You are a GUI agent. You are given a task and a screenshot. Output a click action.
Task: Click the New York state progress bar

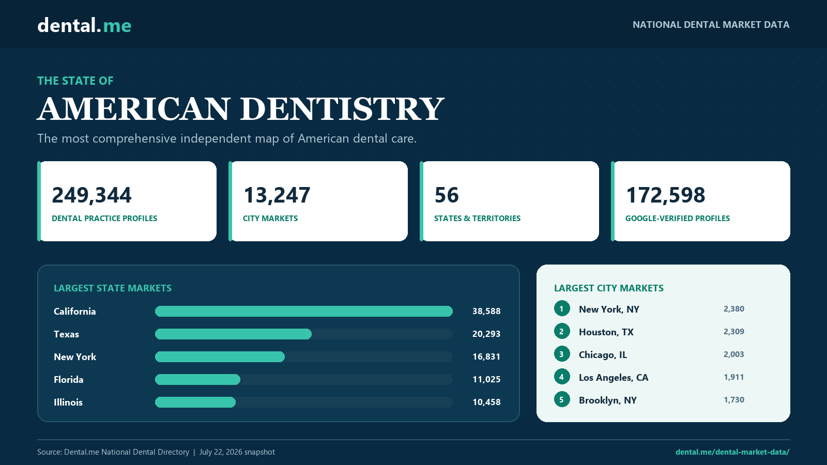[x=304, y=357]
